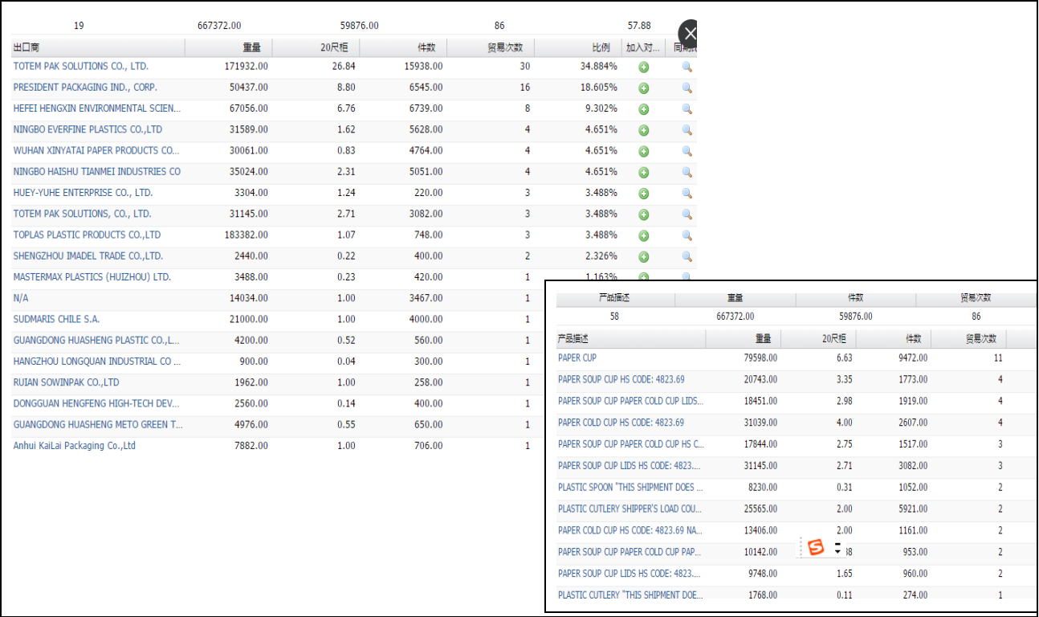
Task: Select product weight value 79598.00
Action: pos(760,358)
